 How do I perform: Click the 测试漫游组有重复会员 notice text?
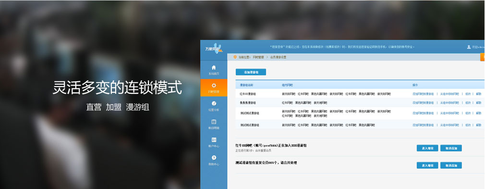point(266,163)
